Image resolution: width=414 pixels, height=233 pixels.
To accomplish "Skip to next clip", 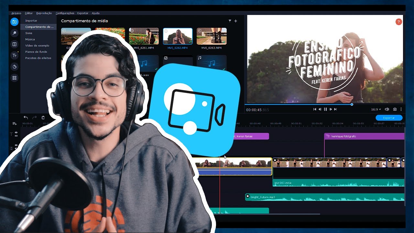I will coord(335,109).
